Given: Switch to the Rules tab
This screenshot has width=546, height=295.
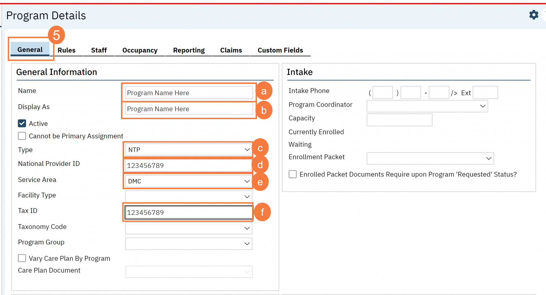Looking at the screenshot, I should click(x=66, y=50).
